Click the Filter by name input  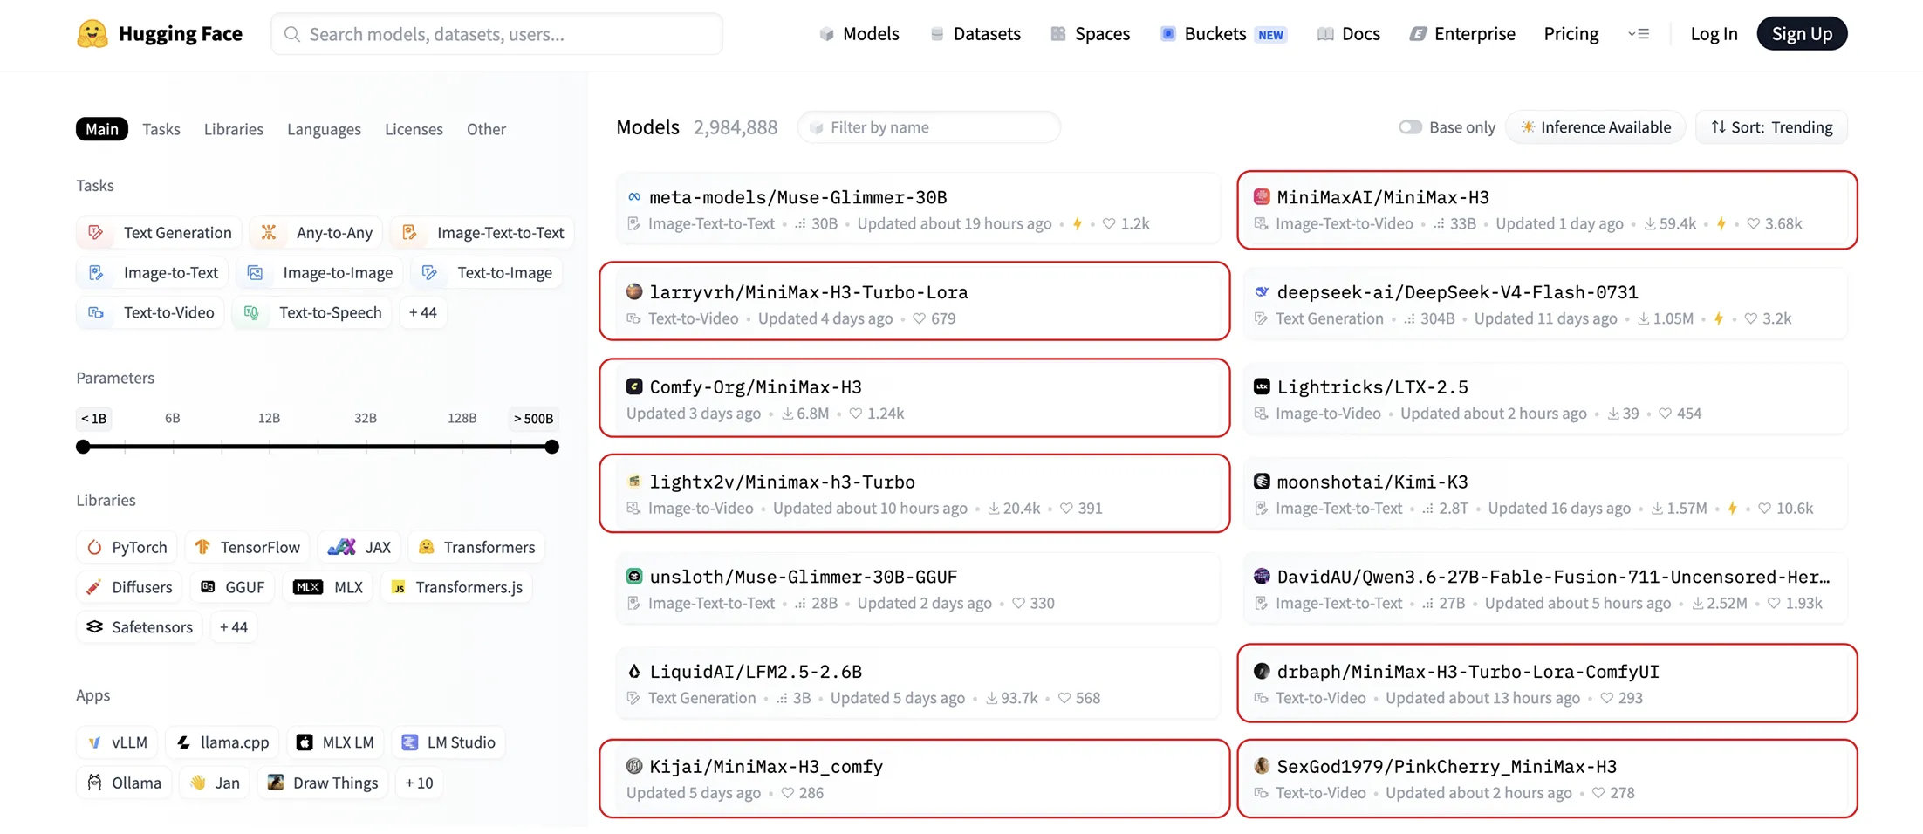(928, 127)
